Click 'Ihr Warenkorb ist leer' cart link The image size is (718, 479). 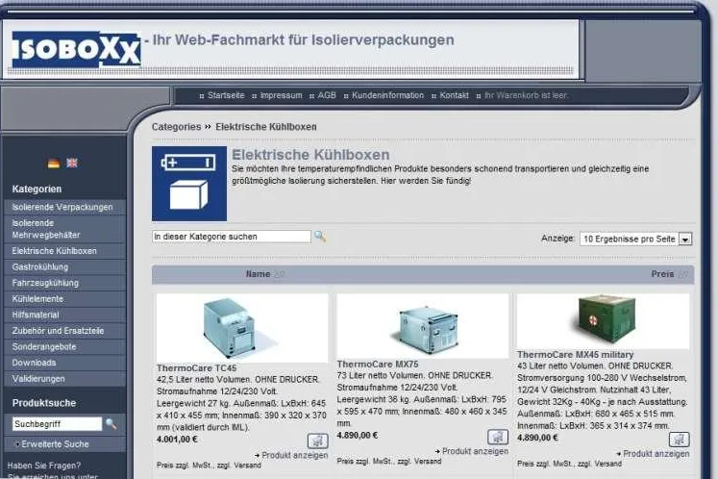click(526, 95)
